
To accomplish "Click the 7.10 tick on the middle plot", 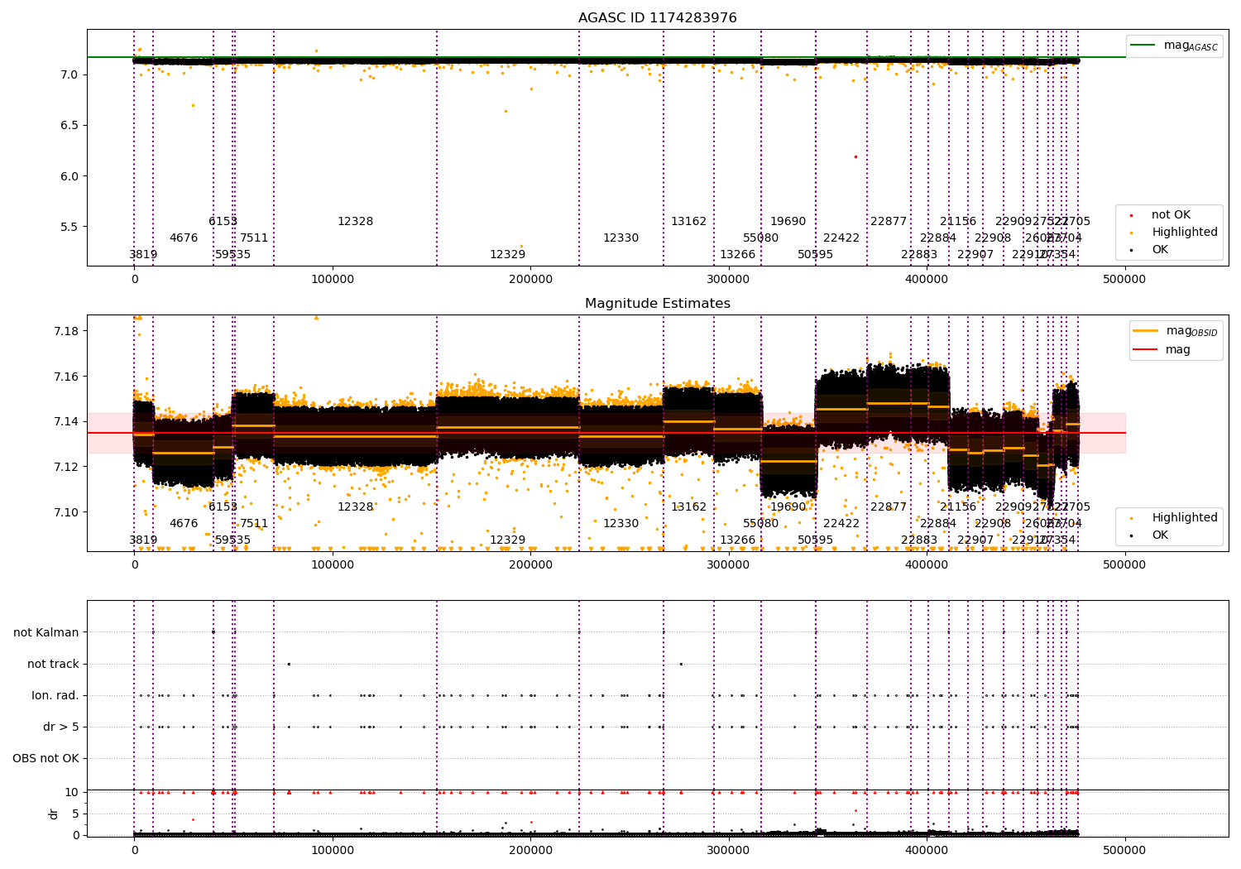I will (66, 512).
